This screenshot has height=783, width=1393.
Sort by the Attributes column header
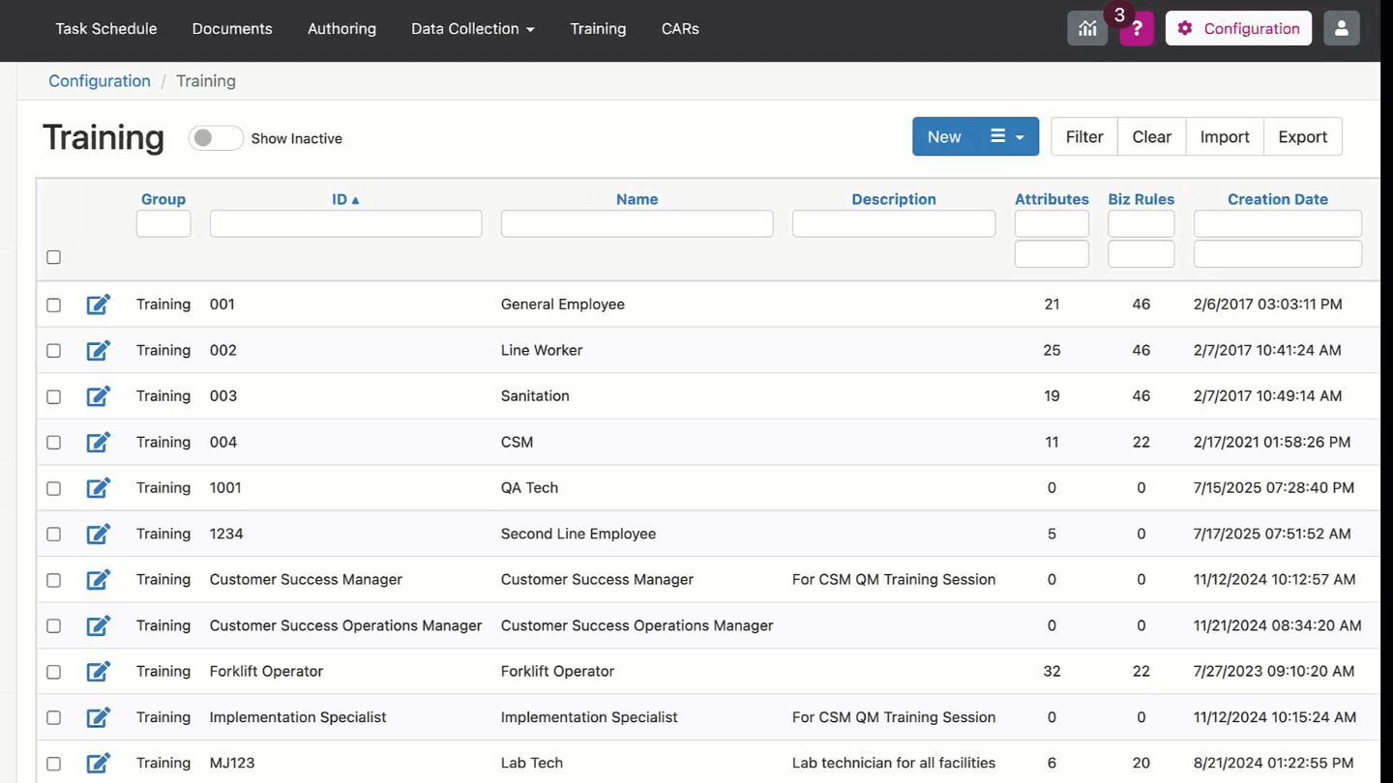coord(1052,199)
